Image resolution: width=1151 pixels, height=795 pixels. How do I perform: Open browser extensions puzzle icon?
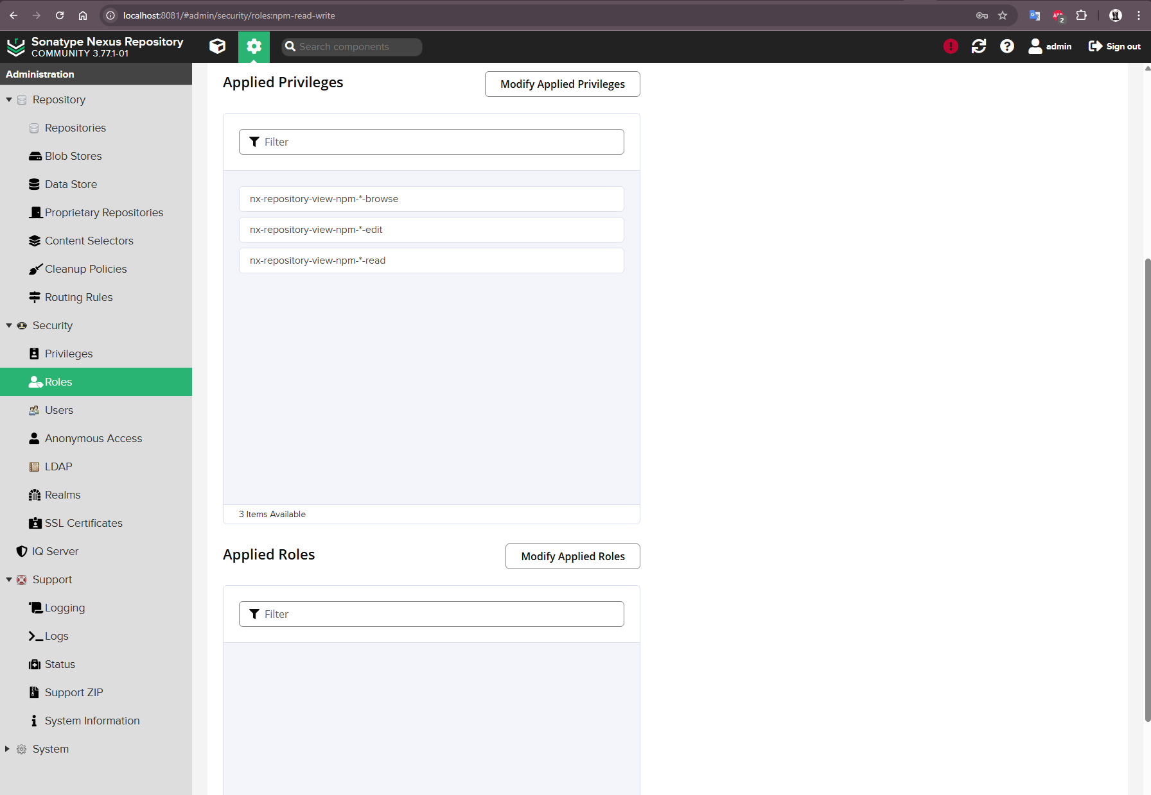pos(1082,15)
